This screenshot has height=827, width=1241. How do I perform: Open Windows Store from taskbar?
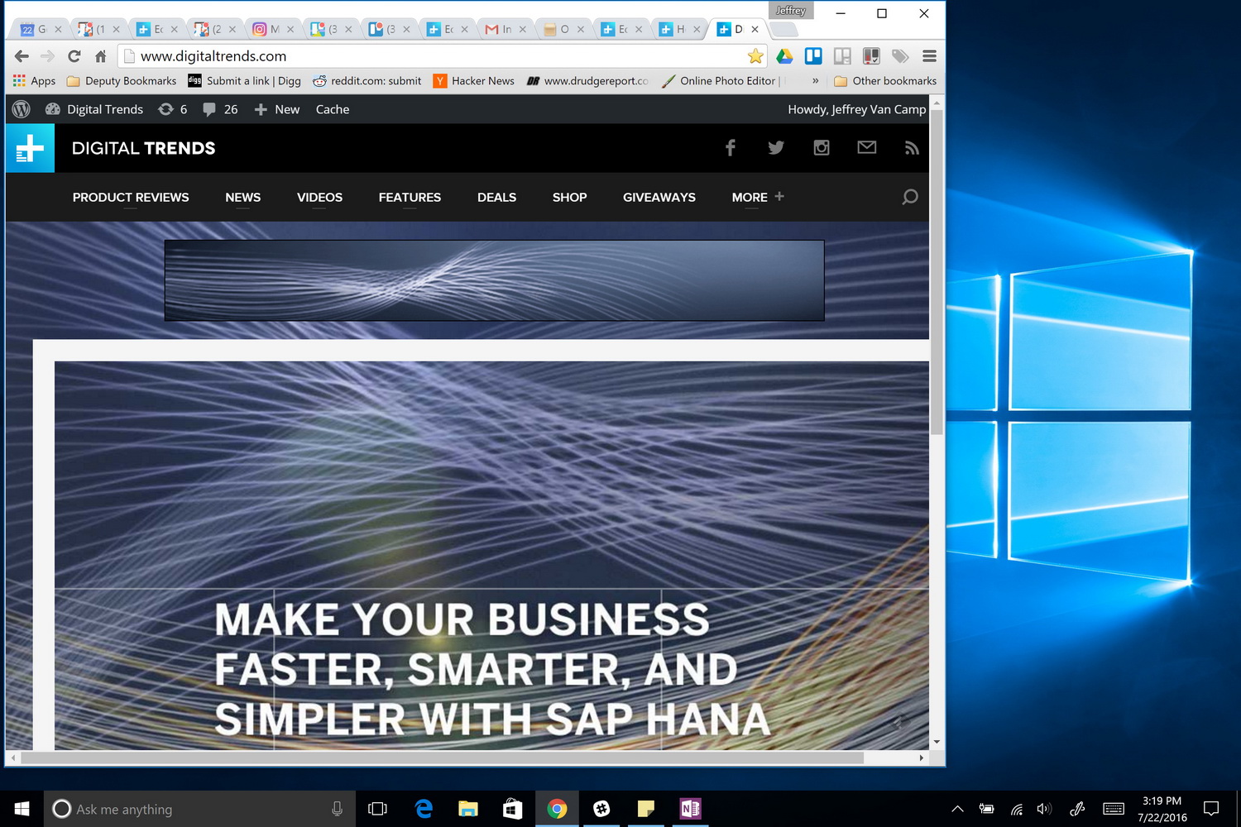(512, 809)
